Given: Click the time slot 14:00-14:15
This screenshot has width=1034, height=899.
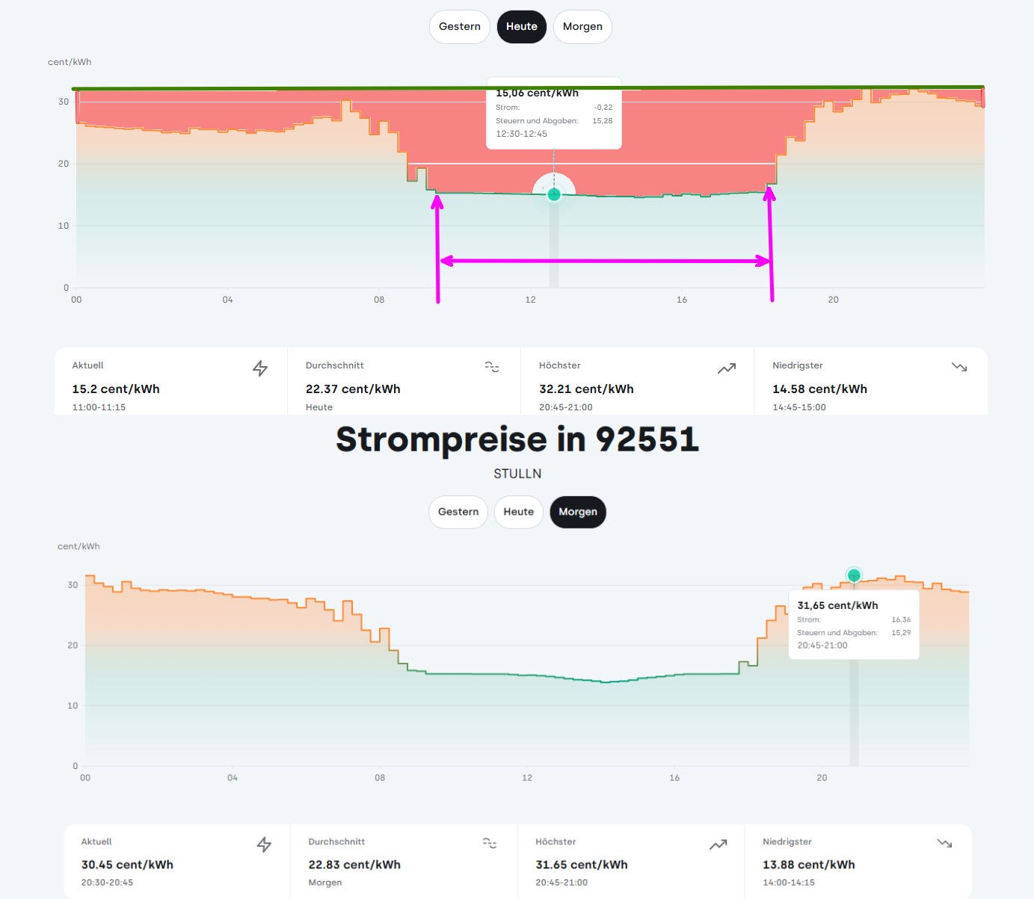Looking at the screenshot, I should [789, 883].
